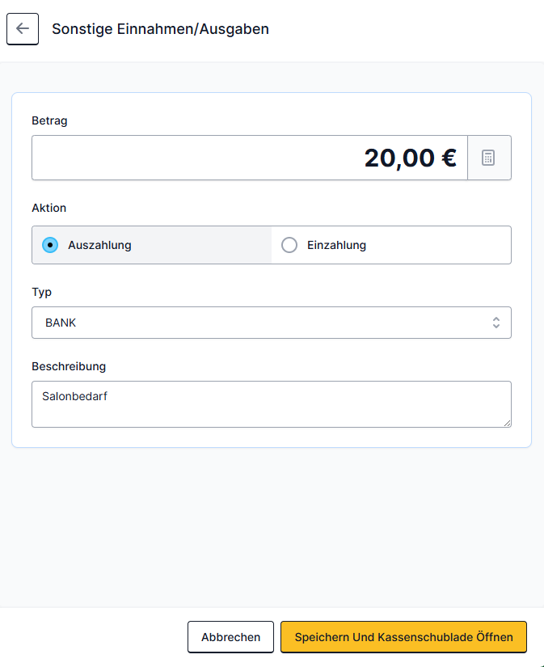The height and width of the screenshot is (667, 544).
Task: Click the Aktion section label
Action: [49, 208]
